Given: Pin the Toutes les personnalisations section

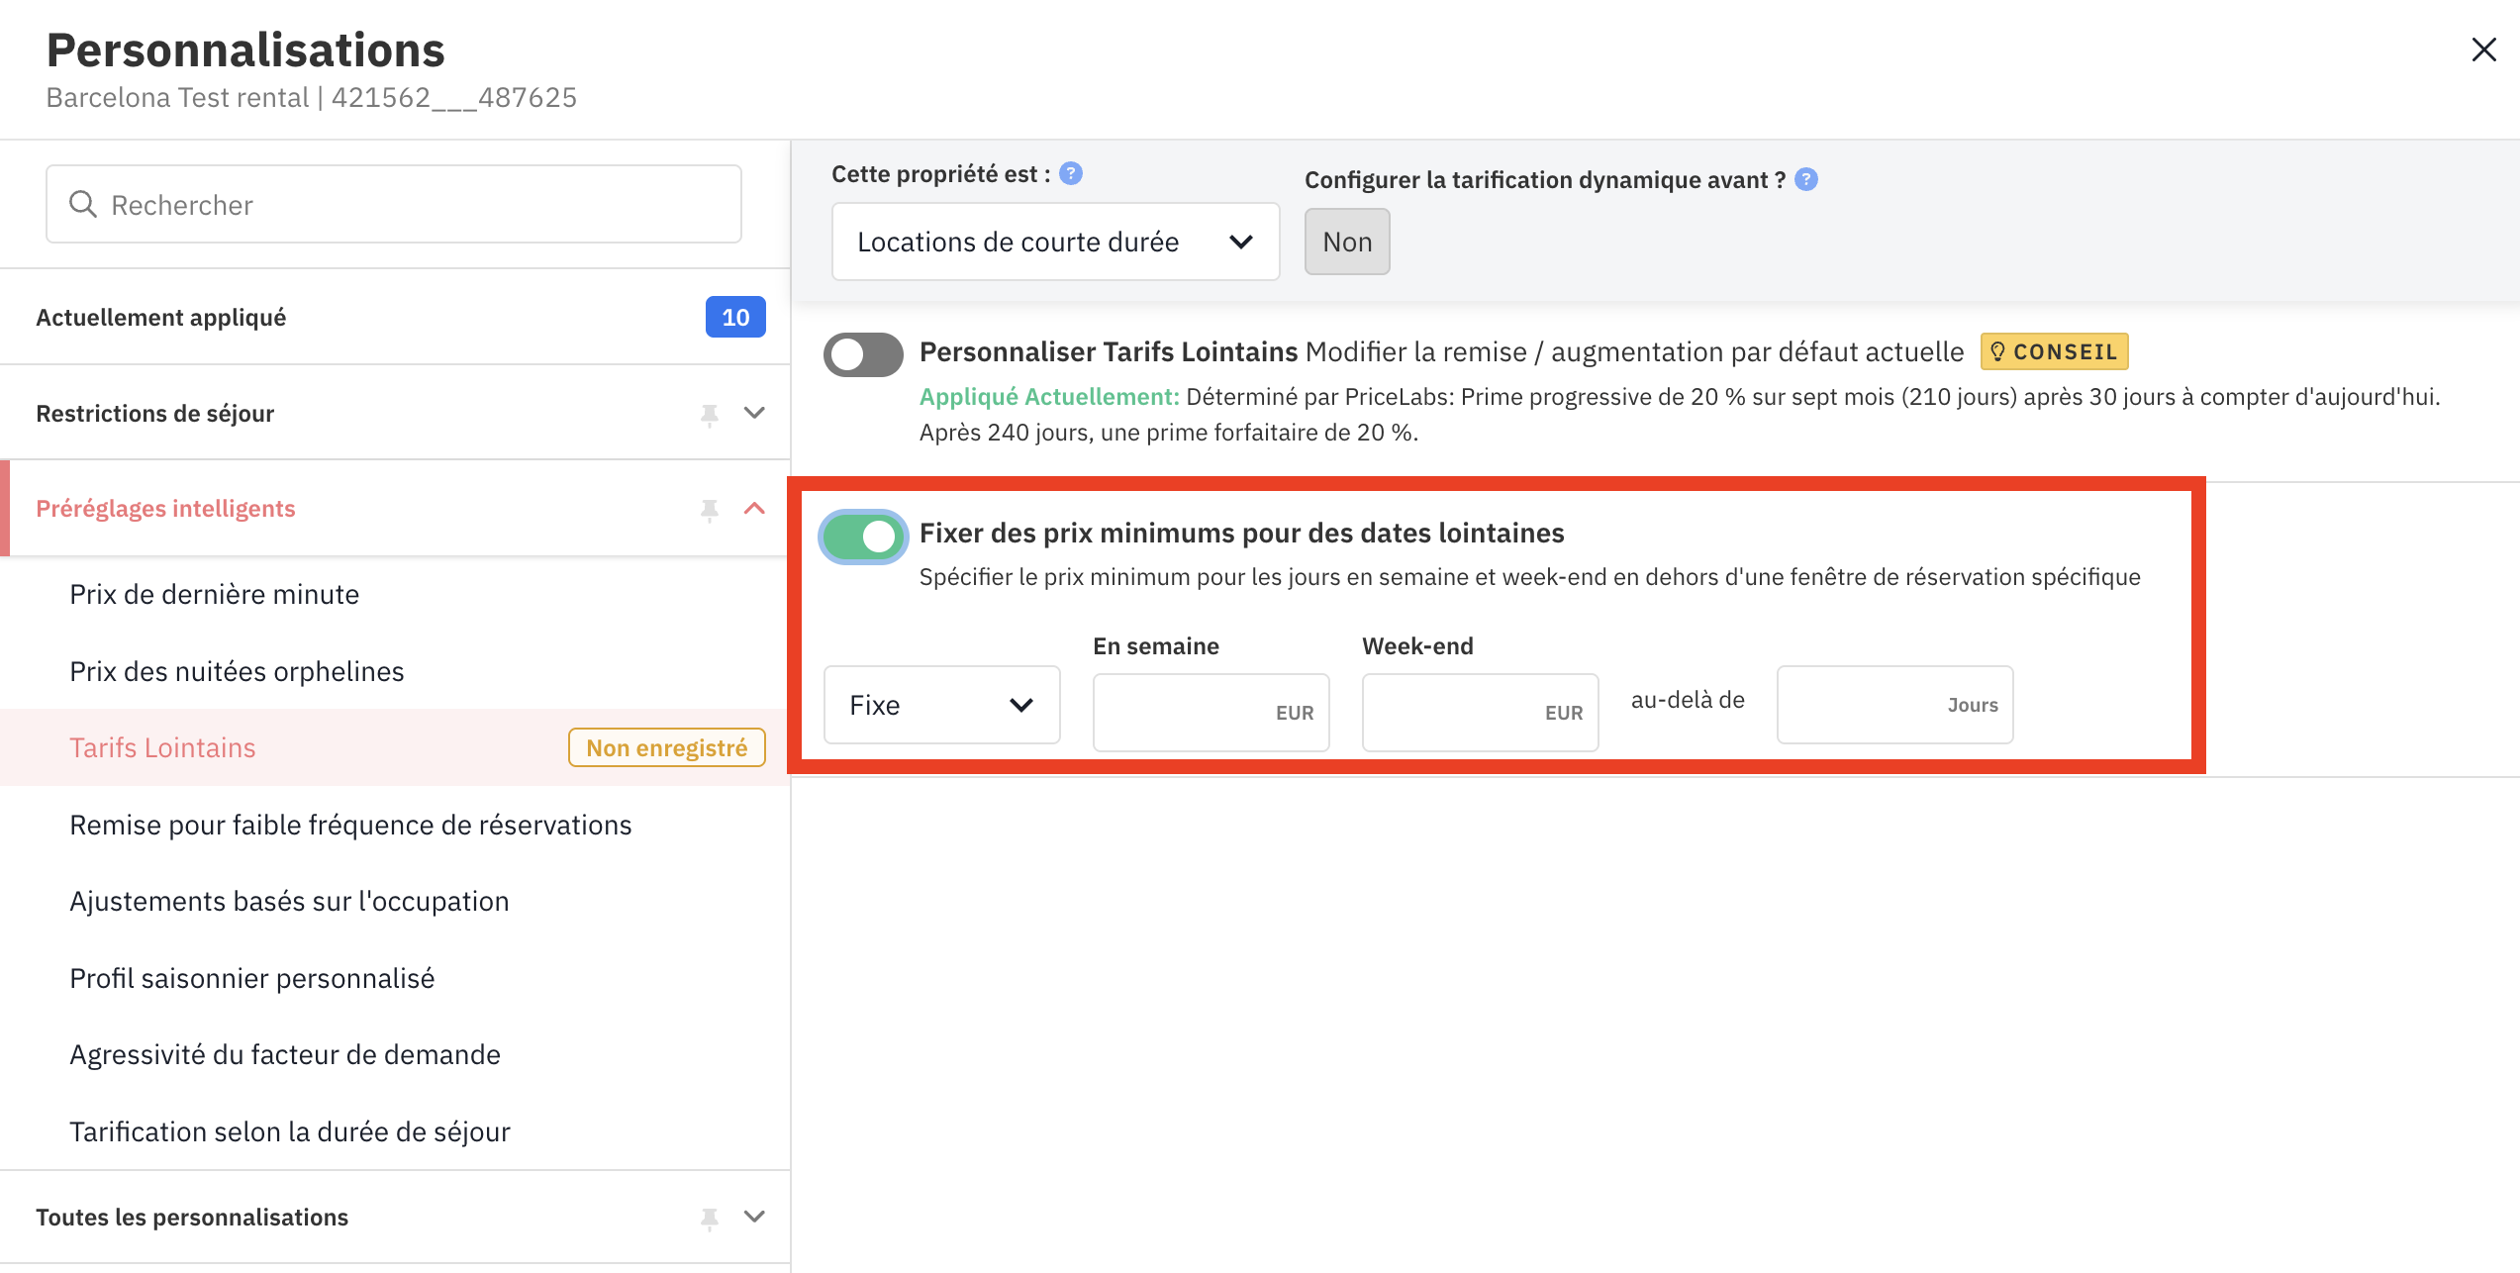Looking at the screenshot, I should 709,1218.
